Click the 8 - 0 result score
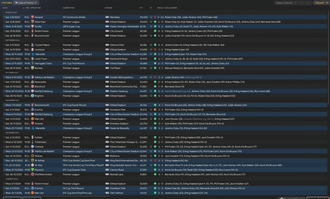 pyautogui.click(x=161, y=165)
